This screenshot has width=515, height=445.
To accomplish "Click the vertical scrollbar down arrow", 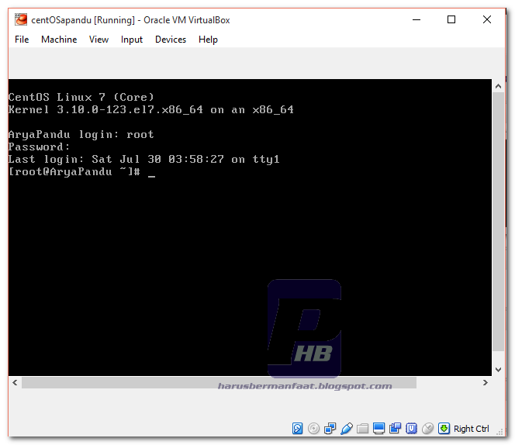I will tap(498, 370).
